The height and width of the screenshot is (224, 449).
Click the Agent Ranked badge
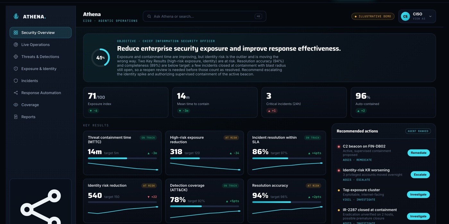pos(418,131)
